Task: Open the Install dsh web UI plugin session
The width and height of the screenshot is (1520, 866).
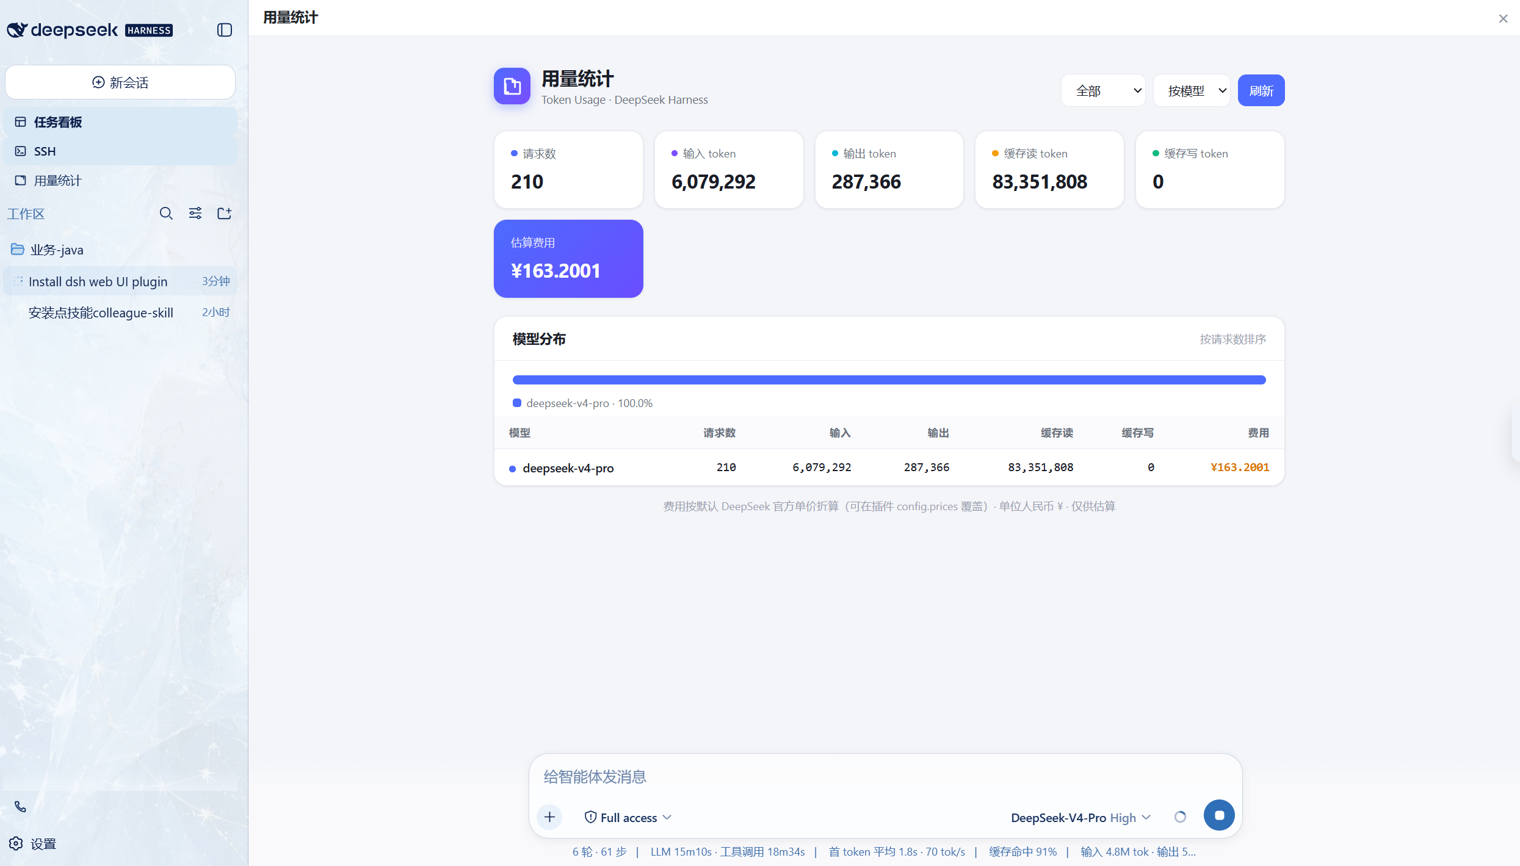Action: tap(120, 281)
